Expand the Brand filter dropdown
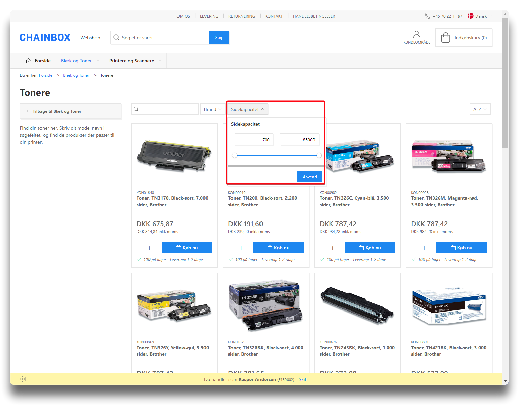519x406 pixels. pos(213,109)
